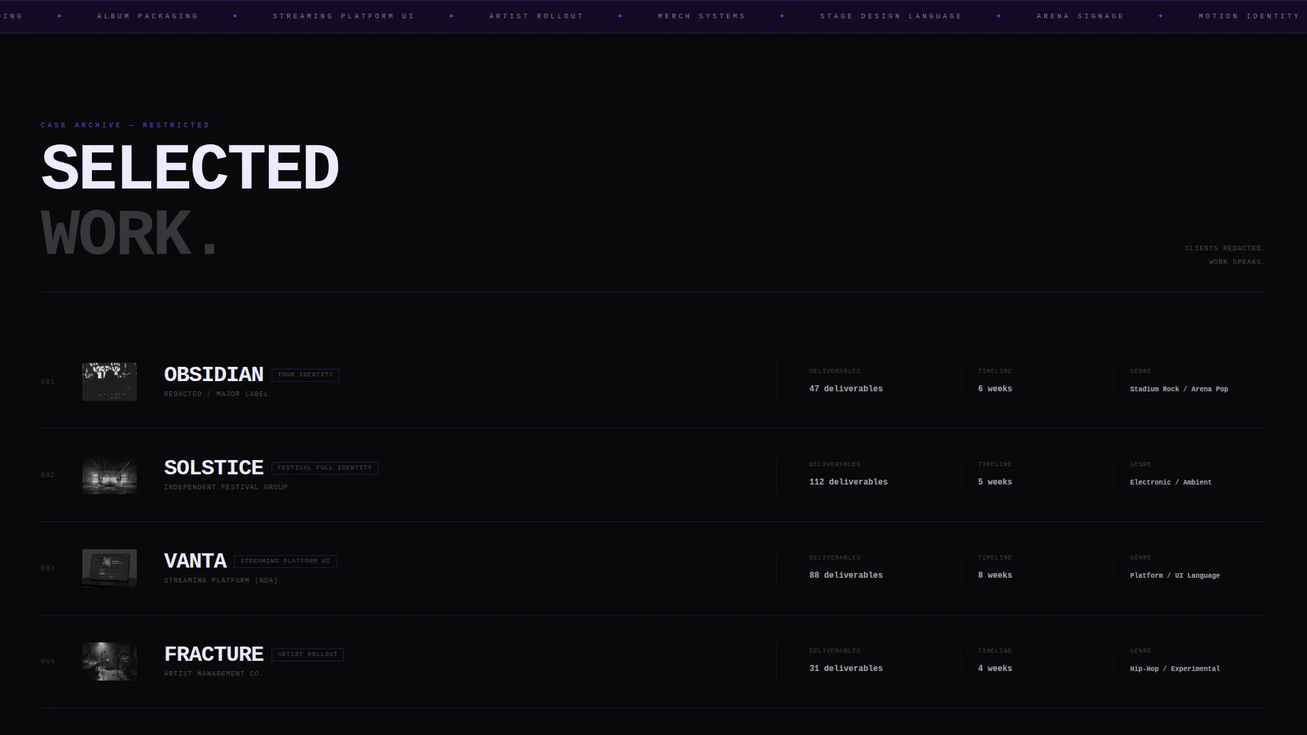
Task: Select the FESTIVAL FULL IDENTITY tag
Action: [x=325, y=468]
